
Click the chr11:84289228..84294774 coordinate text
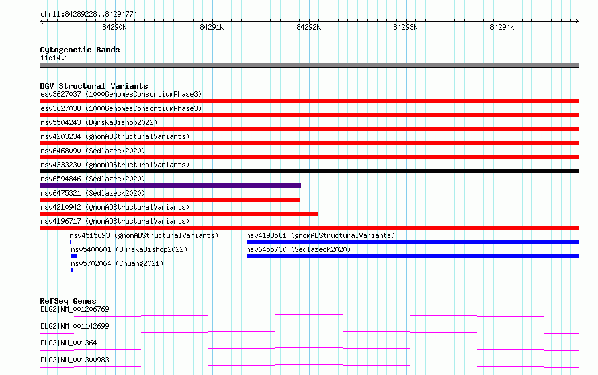coord(89,14)
